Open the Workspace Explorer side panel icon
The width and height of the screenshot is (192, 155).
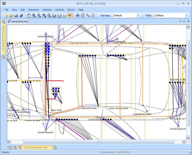tap(3, 22)
